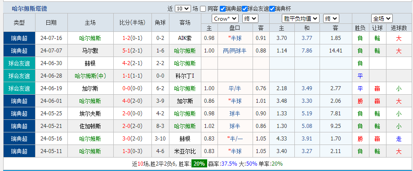Click the 2-0(2-0) score against 佐加顿斯
The width and height of the screenshot is (413, 171).
click(133, 126)
